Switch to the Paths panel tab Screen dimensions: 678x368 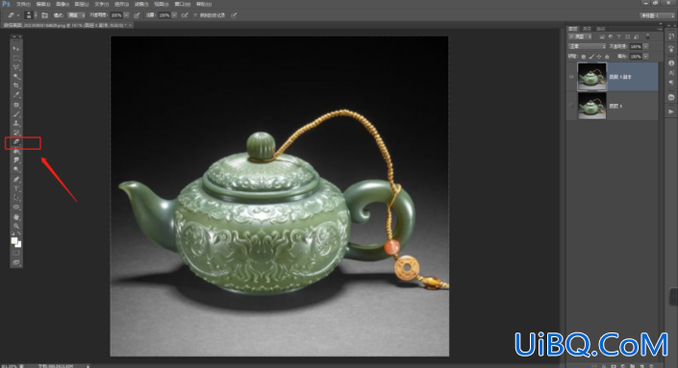(x=601, y=29)
